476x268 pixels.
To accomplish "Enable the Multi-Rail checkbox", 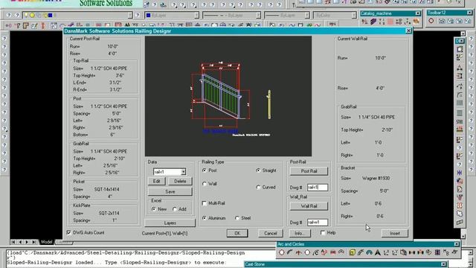I will [x=205, y=203].
